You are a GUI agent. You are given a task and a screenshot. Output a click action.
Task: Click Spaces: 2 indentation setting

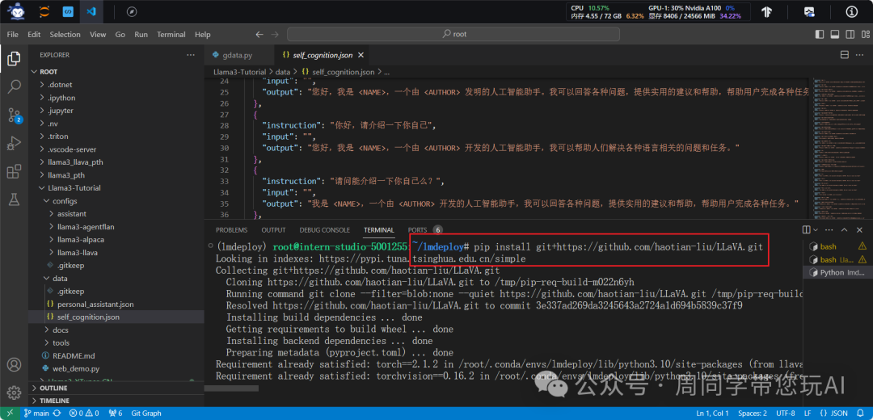753,414
